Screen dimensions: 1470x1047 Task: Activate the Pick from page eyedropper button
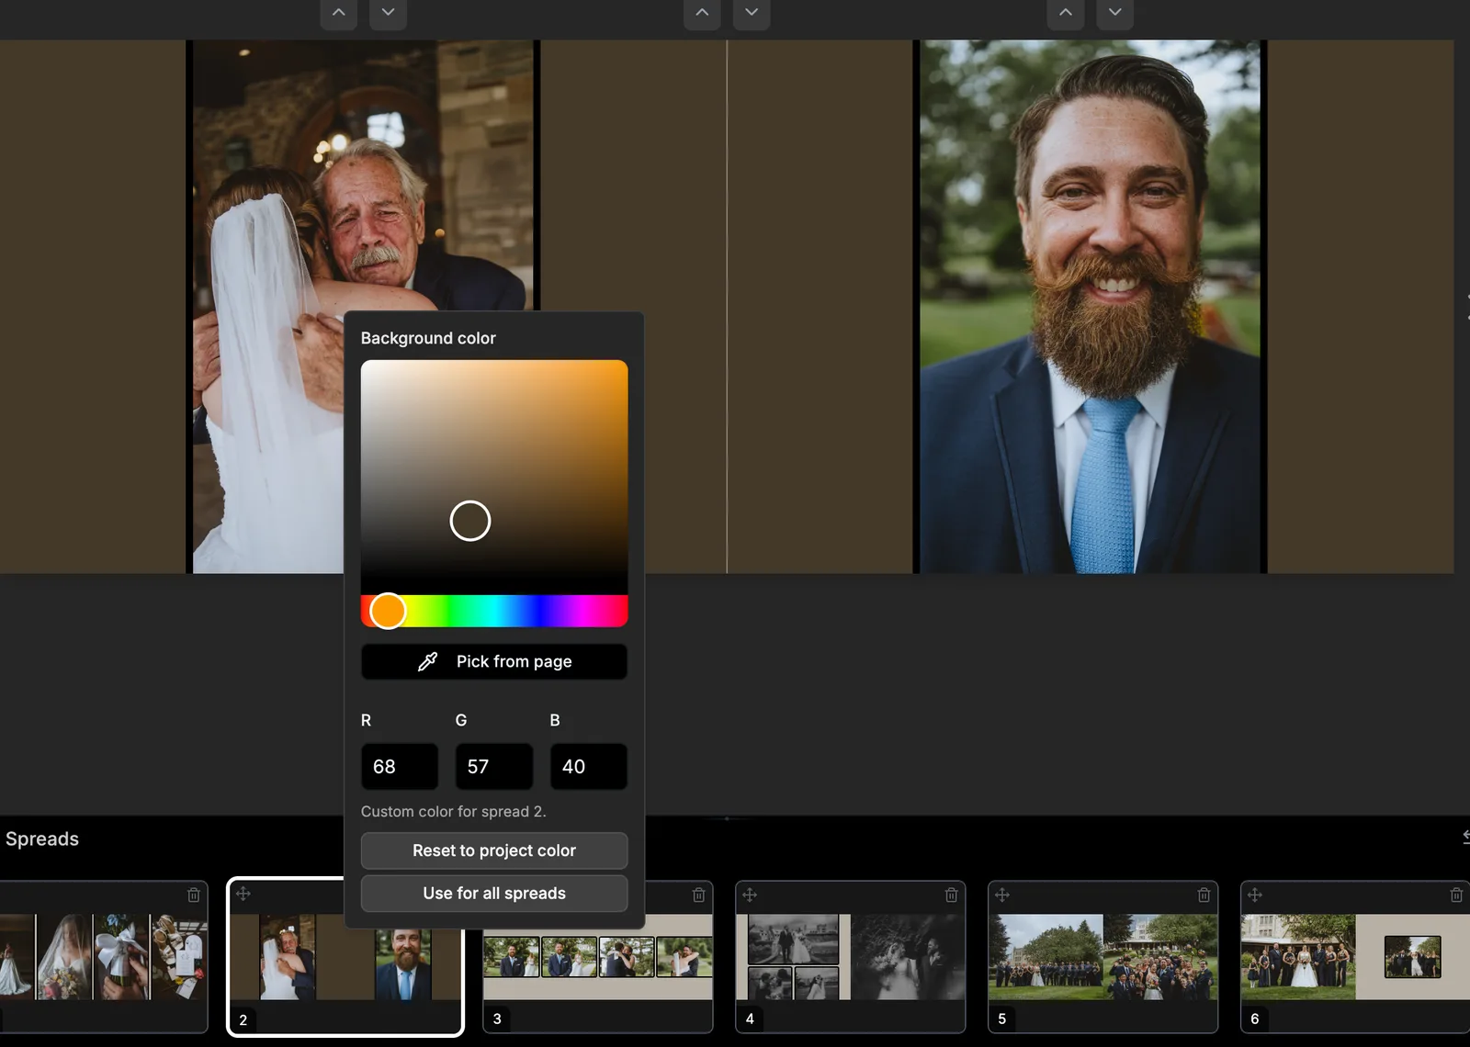pos(494,661)
